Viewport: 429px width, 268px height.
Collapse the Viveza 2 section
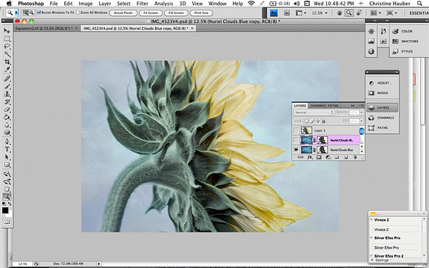tap(371, 220)
